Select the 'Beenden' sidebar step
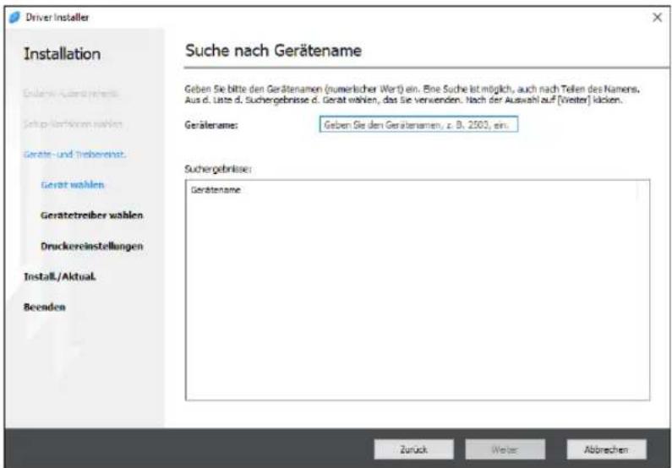672x468 pixels. [45, 307]
